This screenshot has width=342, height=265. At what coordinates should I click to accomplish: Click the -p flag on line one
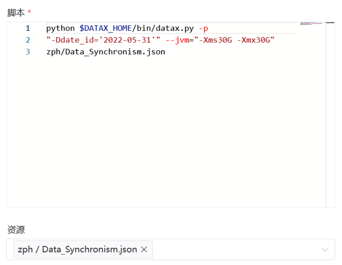coord(203,28)
